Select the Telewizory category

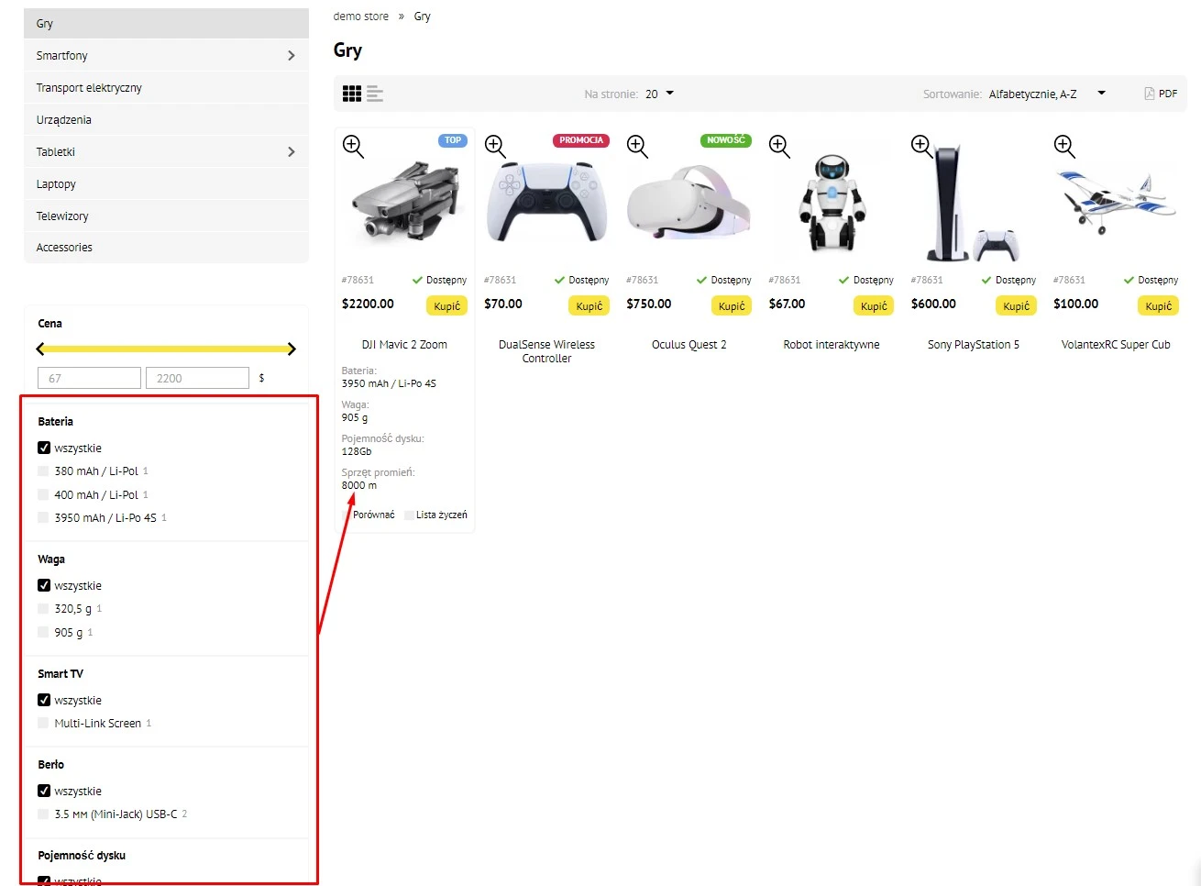(62, 216)
